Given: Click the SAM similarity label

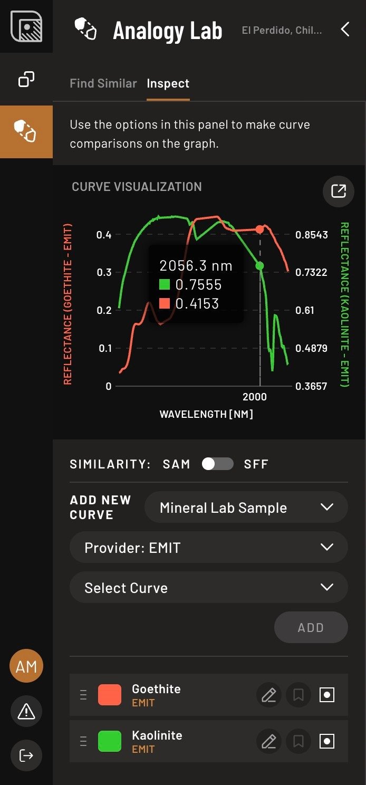Looking at the screenshot, I should click(x=176, y=464).
